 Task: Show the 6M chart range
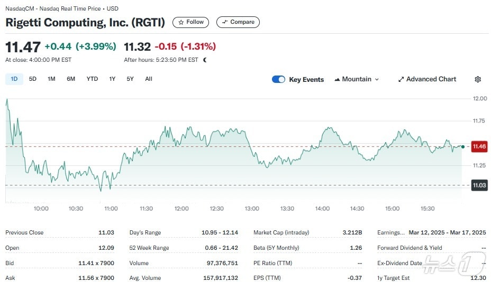(x=71, y=79)
